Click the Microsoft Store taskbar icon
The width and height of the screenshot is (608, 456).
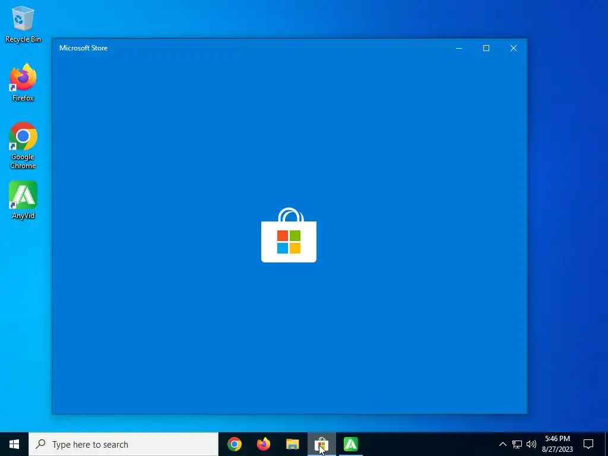[x=322, y=444]
